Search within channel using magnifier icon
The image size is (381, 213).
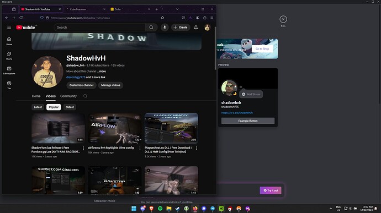(x=85, y=96)
